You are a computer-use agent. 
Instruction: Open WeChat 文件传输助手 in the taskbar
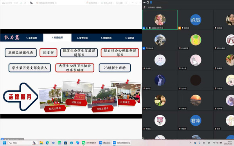(x=89, y=143)
